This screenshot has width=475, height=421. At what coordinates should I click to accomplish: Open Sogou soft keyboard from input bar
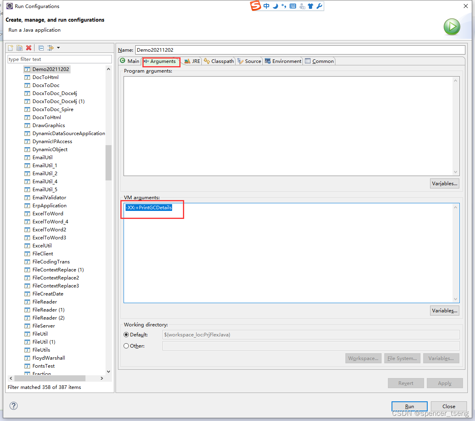pyautogui.click(x=293, y=6)
